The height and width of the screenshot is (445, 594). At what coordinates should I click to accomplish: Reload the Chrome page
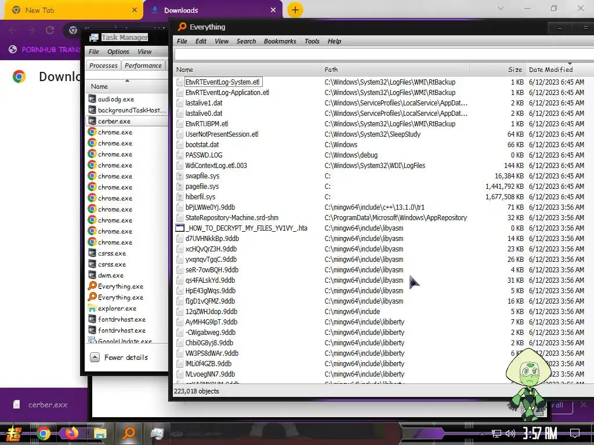50,30
